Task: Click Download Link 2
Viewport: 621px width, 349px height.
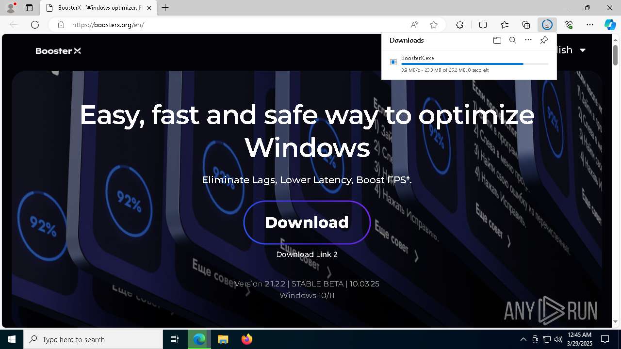Action: click(x=307, y=254)
